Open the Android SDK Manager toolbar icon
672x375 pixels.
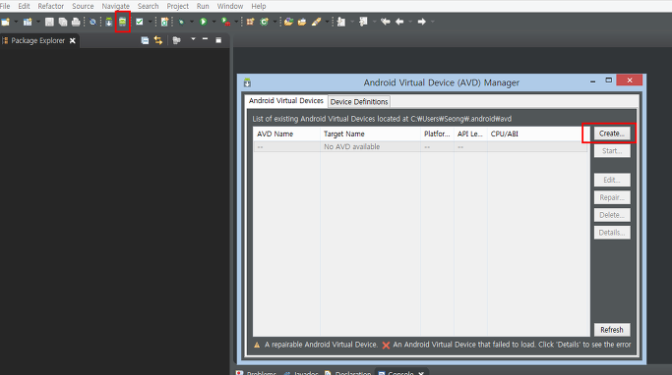coord(109,22)
